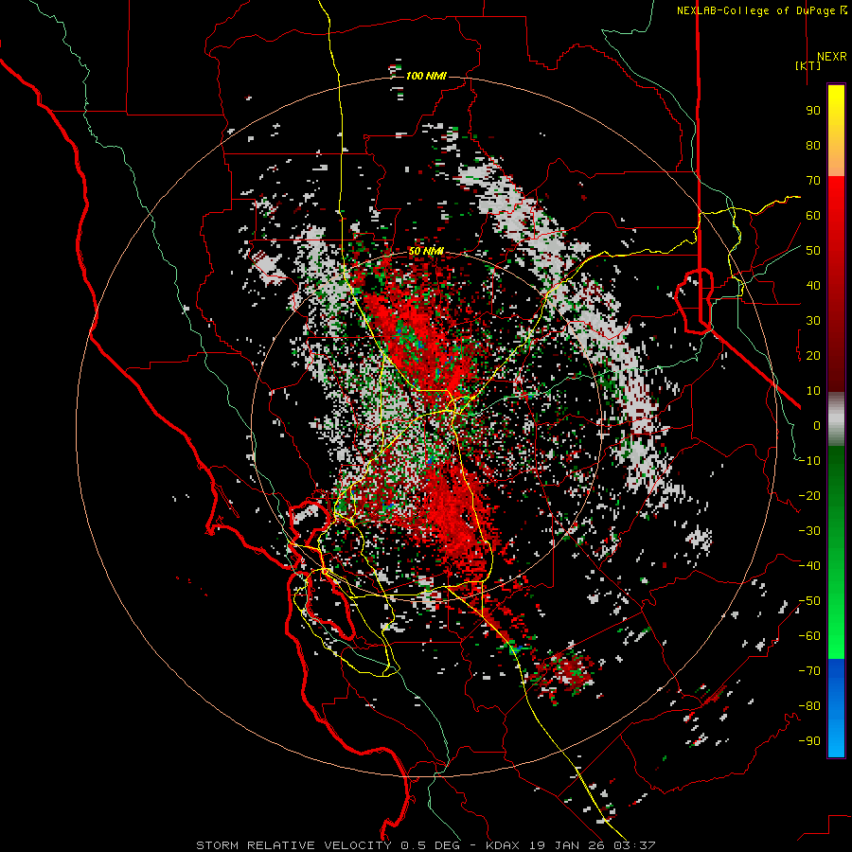Select the -10 value on the velocity scale
The image size is (852, 852).
(x=809, y=461)
